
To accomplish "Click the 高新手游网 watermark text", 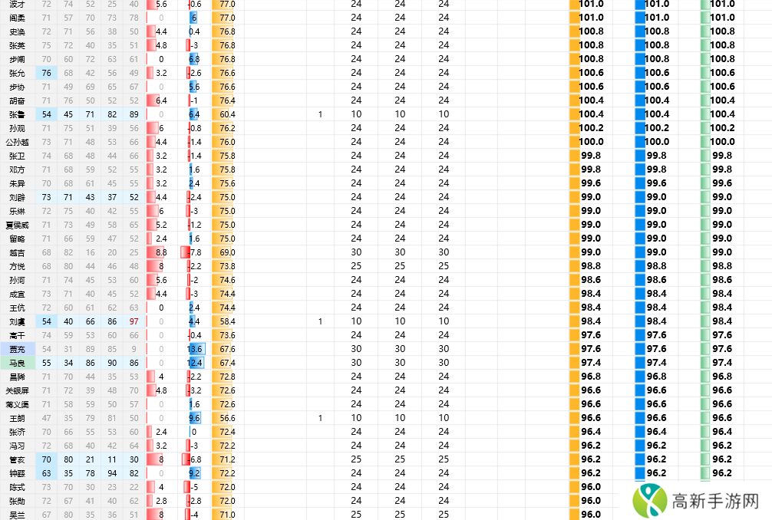I will [714, 502].
